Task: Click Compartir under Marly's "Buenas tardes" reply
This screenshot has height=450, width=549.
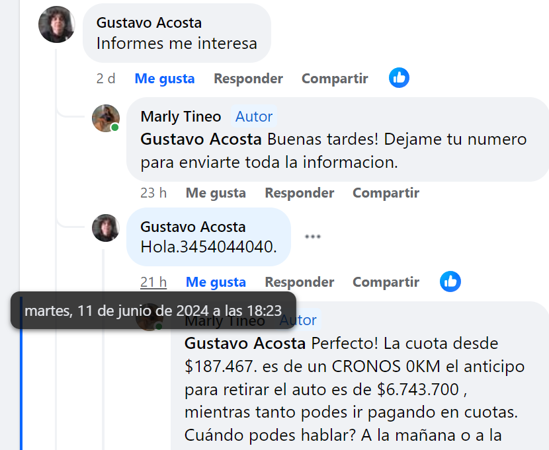Action: point(386,193)
